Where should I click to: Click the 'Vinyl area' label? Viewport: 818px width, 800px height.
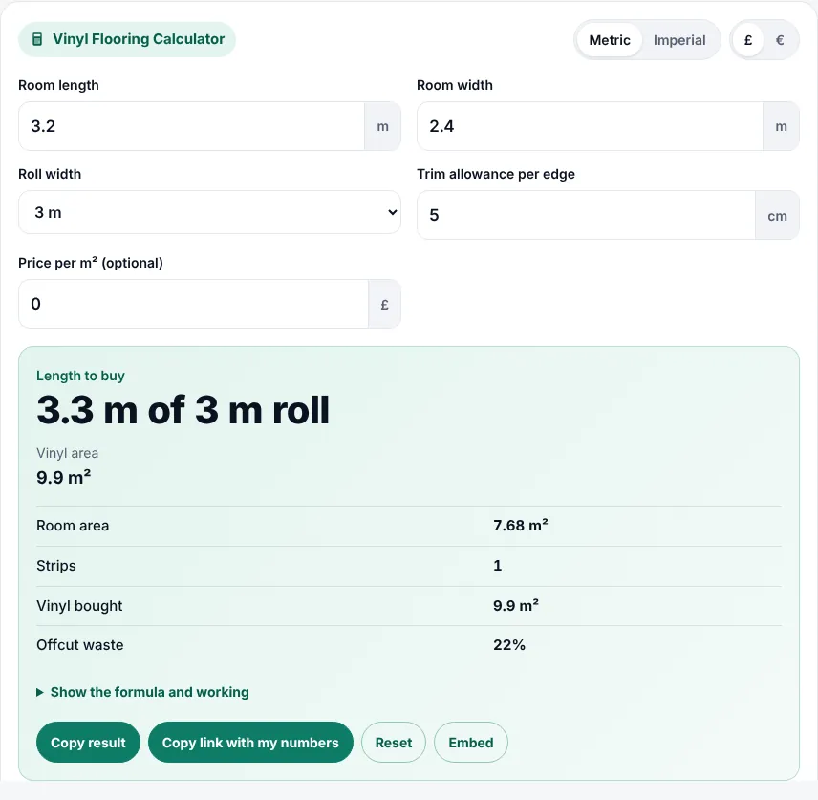[67, 453]
